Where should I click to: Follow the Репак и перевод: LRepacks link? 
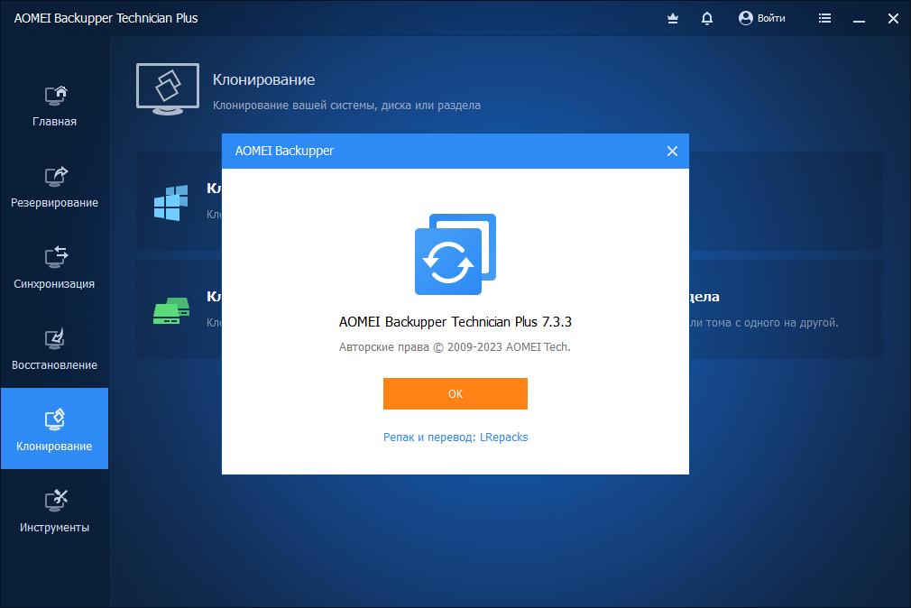pos(455,437)
